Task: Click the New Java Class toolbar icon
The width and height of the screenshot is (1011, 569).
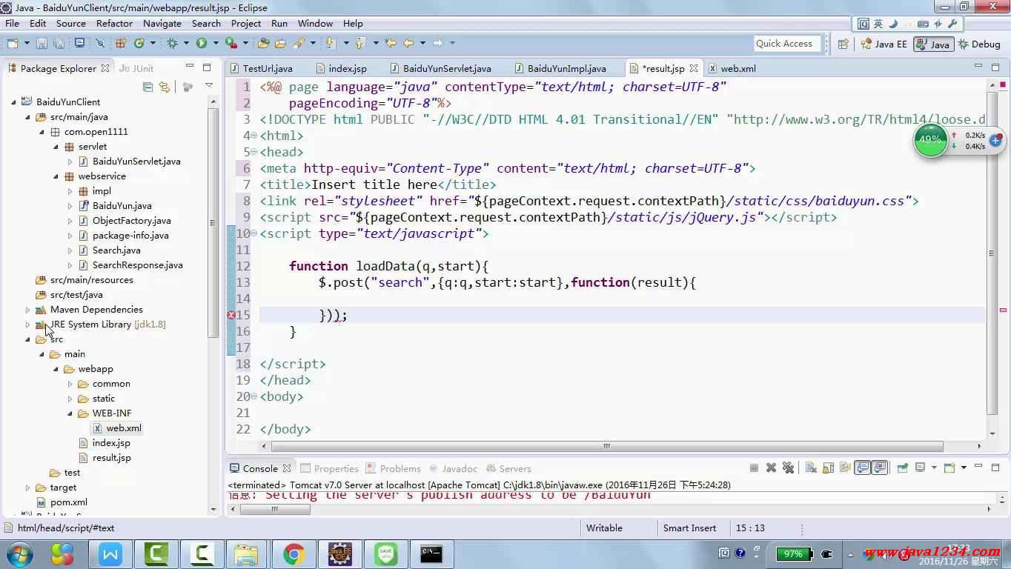Action: pos(139,44)
